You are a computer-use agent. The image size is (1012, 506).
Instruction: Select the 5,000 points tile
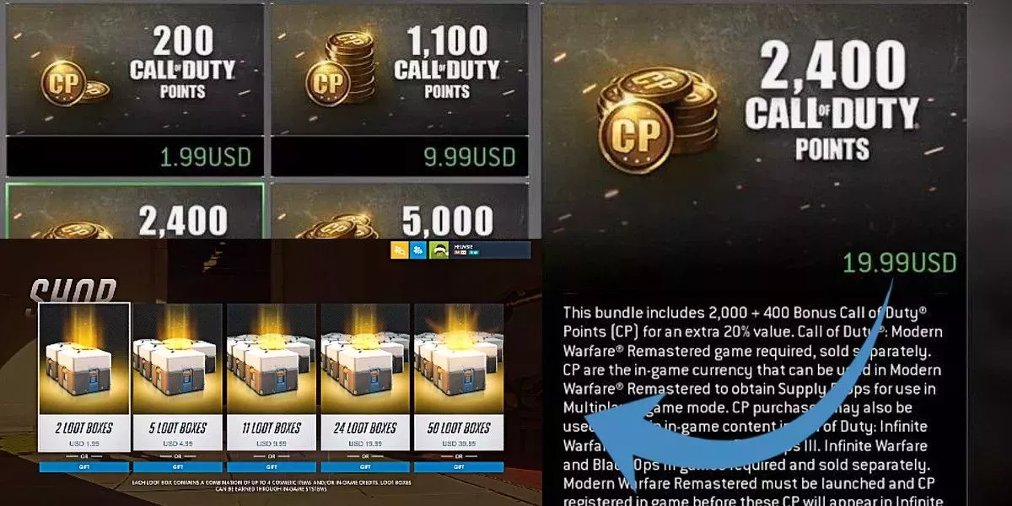pyautogui.click(x=399, y=211)
